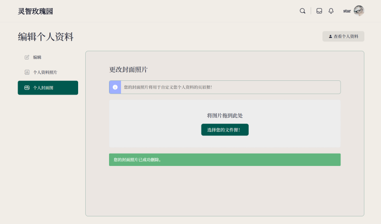Open the notifications bell
381x224 pixels.
(331, 11)
